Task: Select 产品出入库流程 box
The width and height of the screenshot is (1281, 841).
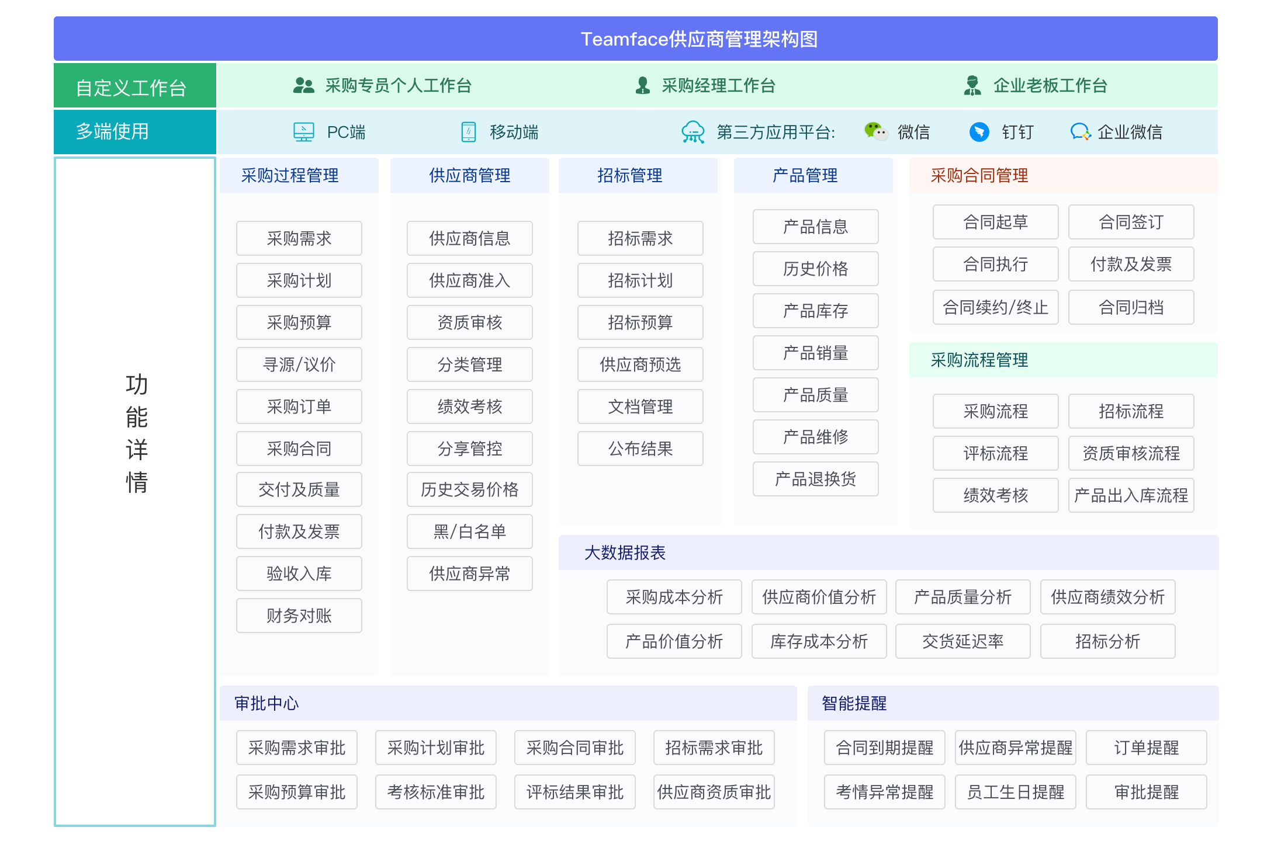Action: [x=1131, y=495]
